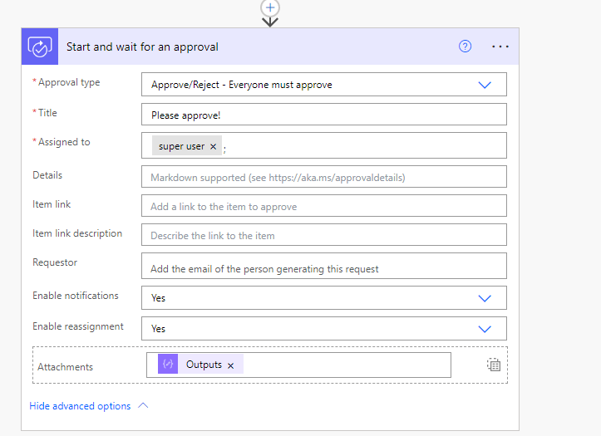
Task: Click Hide advanced options link
Action: [x=80, y=406]
